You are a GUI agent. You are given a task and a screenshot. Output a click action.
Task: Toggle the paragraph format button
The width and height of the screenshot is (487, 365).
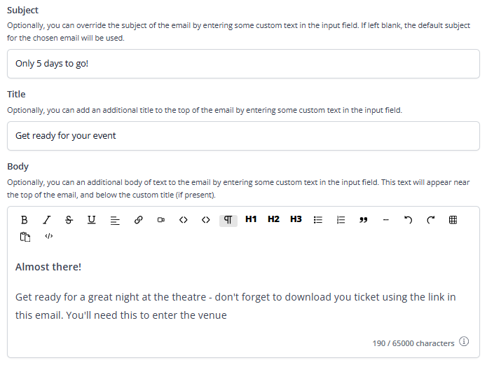228,219
